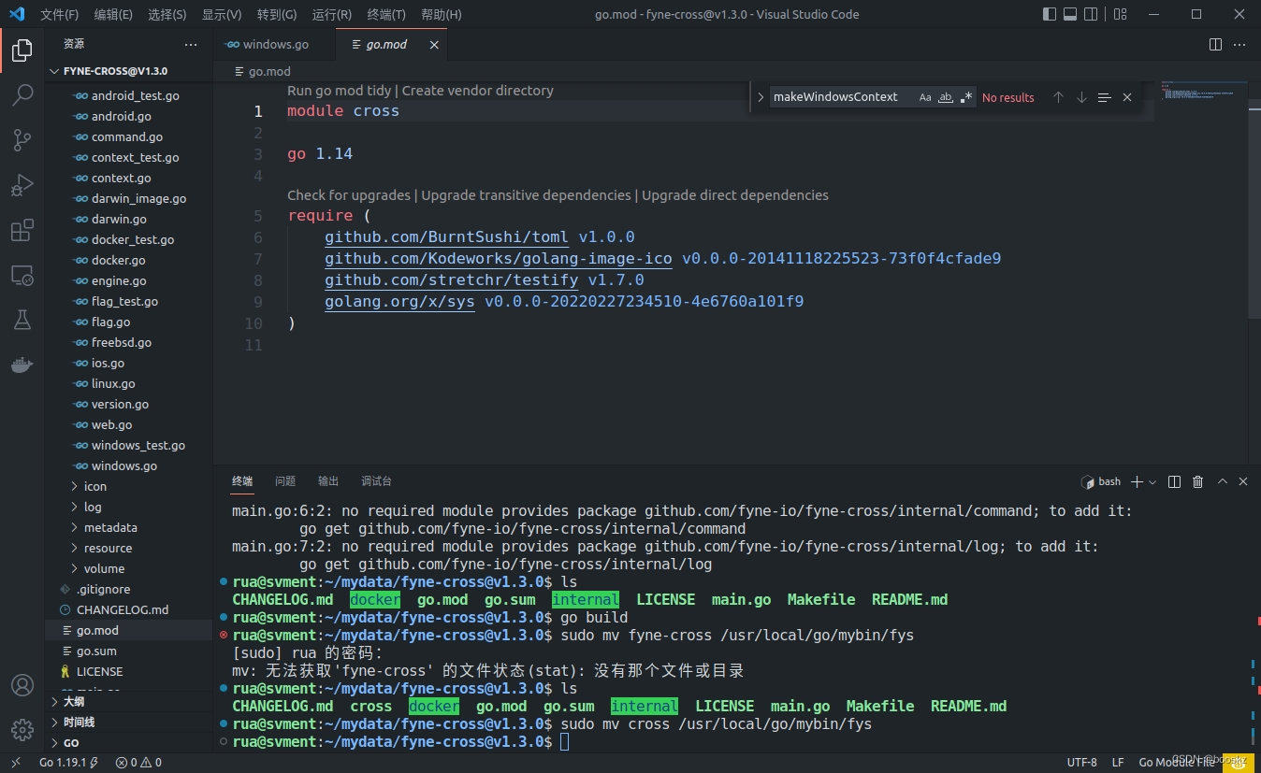Image resolution: width=1261 pixels, height=773 pixels.
Task: Open the Accounts menu icon
Action: (x=22, y=685)
